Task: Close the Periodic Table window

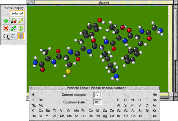Action: [31, 88]
